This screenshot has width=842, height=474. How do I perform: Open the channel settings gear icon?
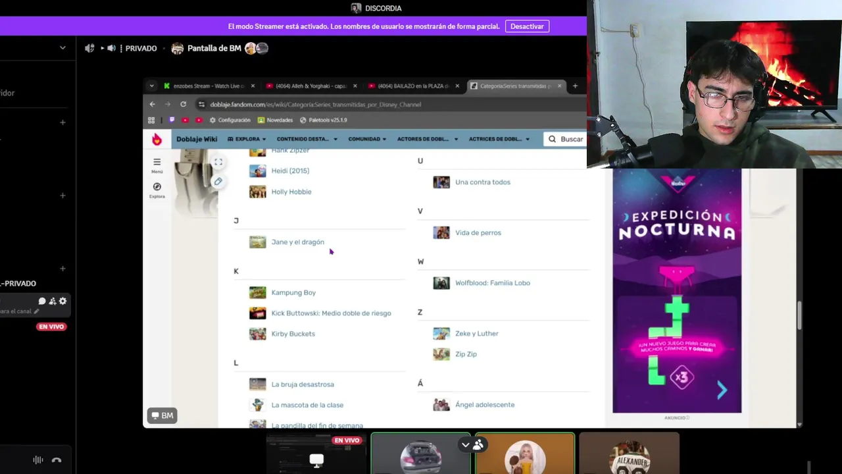(62, 301)
